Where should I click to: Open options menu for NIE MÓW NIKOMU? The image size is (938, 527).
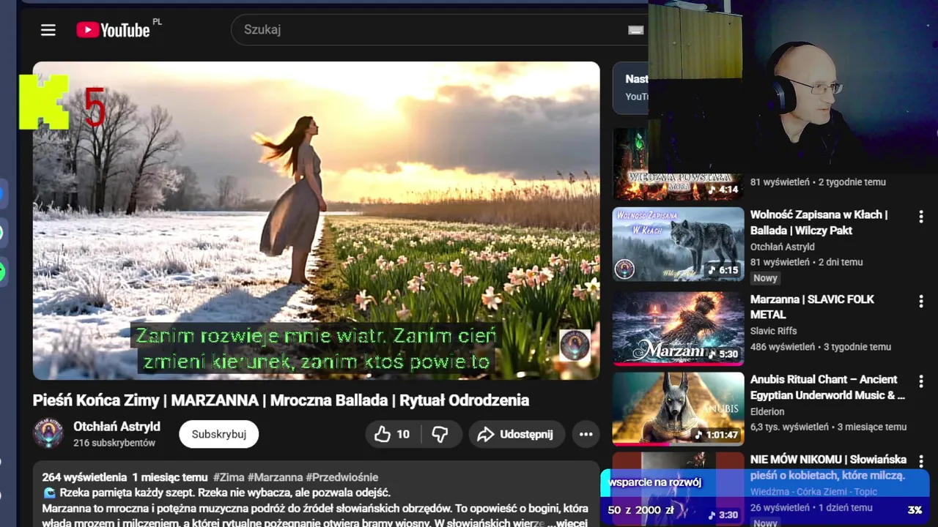921,461
